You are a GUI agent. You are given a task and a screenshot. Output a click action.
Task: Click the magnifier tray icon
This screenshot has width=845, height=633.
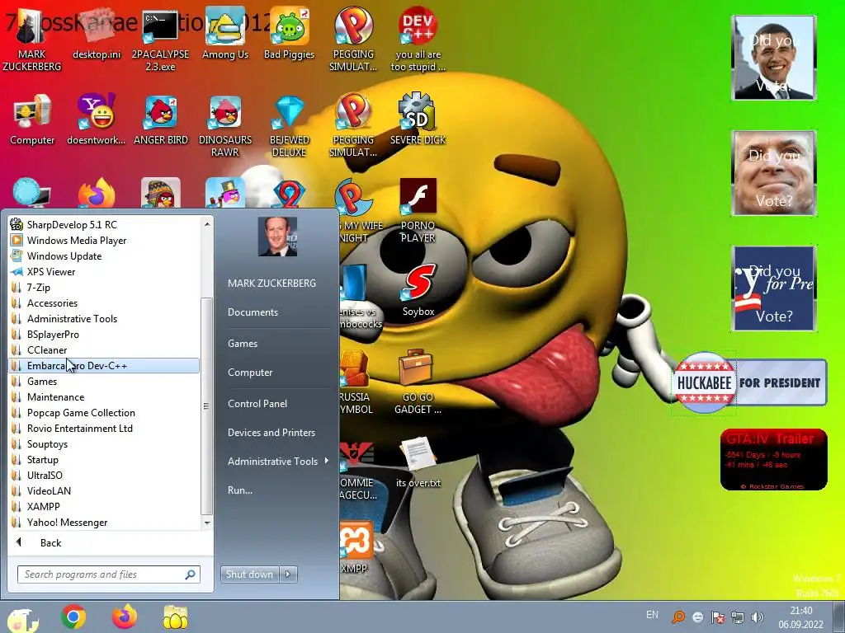678,617
